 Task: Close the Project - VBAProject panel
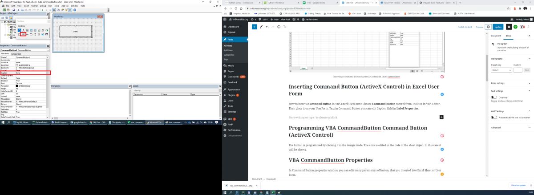[48, 14]
